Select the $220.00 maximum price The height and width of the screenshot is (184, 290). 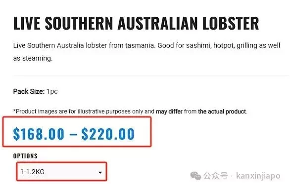point(108,134)
